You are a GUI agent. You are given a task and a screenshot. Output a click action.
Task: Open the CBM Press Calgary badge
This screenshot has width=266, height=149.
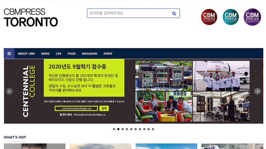(x=231, y=17)
